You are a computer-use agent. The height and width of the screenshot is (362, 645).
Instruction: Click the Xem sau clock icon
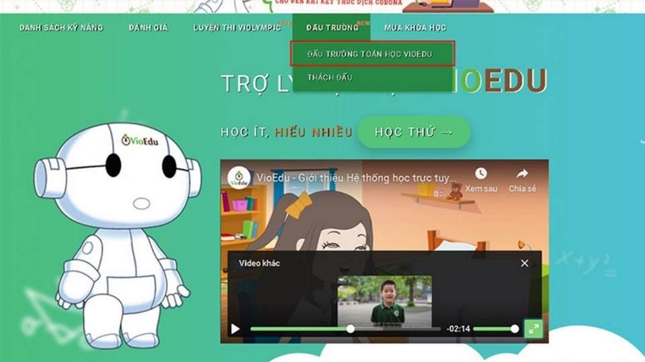tap(481, 174)
